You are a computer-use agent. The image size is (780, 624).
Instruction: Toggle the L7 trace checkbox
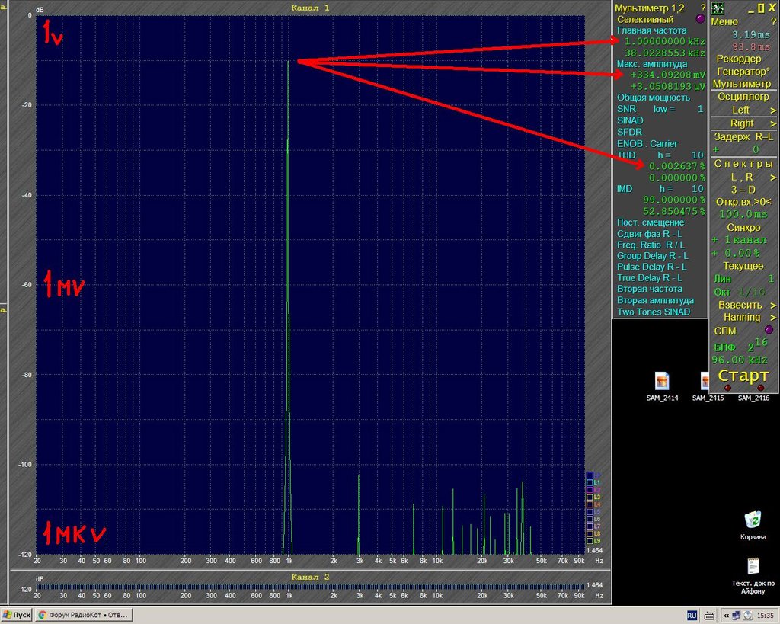pos(590,526)
